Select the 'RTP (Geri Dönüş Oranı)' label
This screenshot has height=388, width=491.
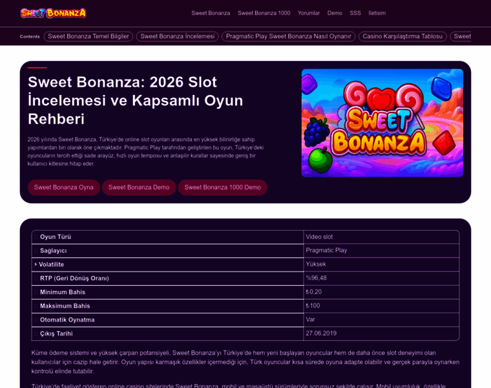(74, 278)
